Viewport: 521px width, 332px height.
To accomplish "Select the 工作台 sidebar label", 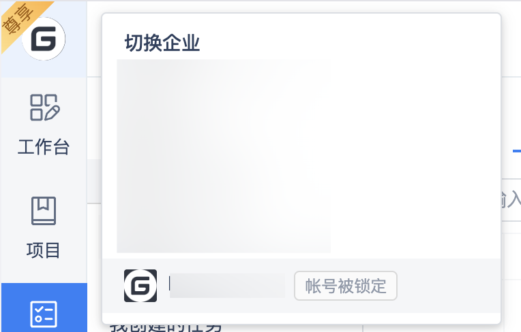I will [44, 147].
